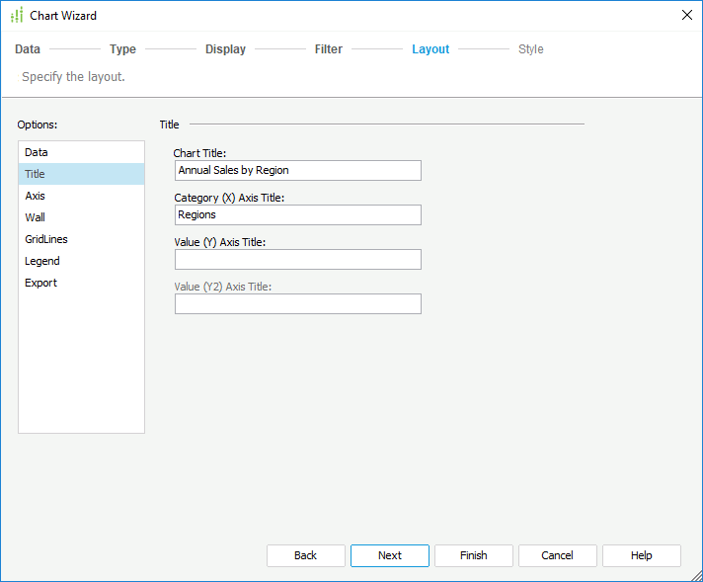Click the Finish button
The width and height of the screenshot is (703, 582).
(474, 555)
